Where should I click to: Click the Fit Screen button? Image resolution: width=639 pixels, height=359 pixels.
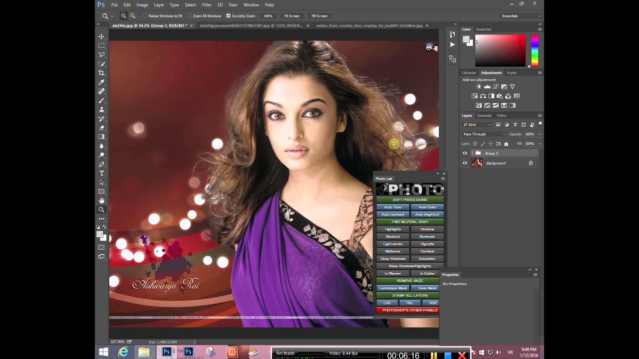coord(292,16)
